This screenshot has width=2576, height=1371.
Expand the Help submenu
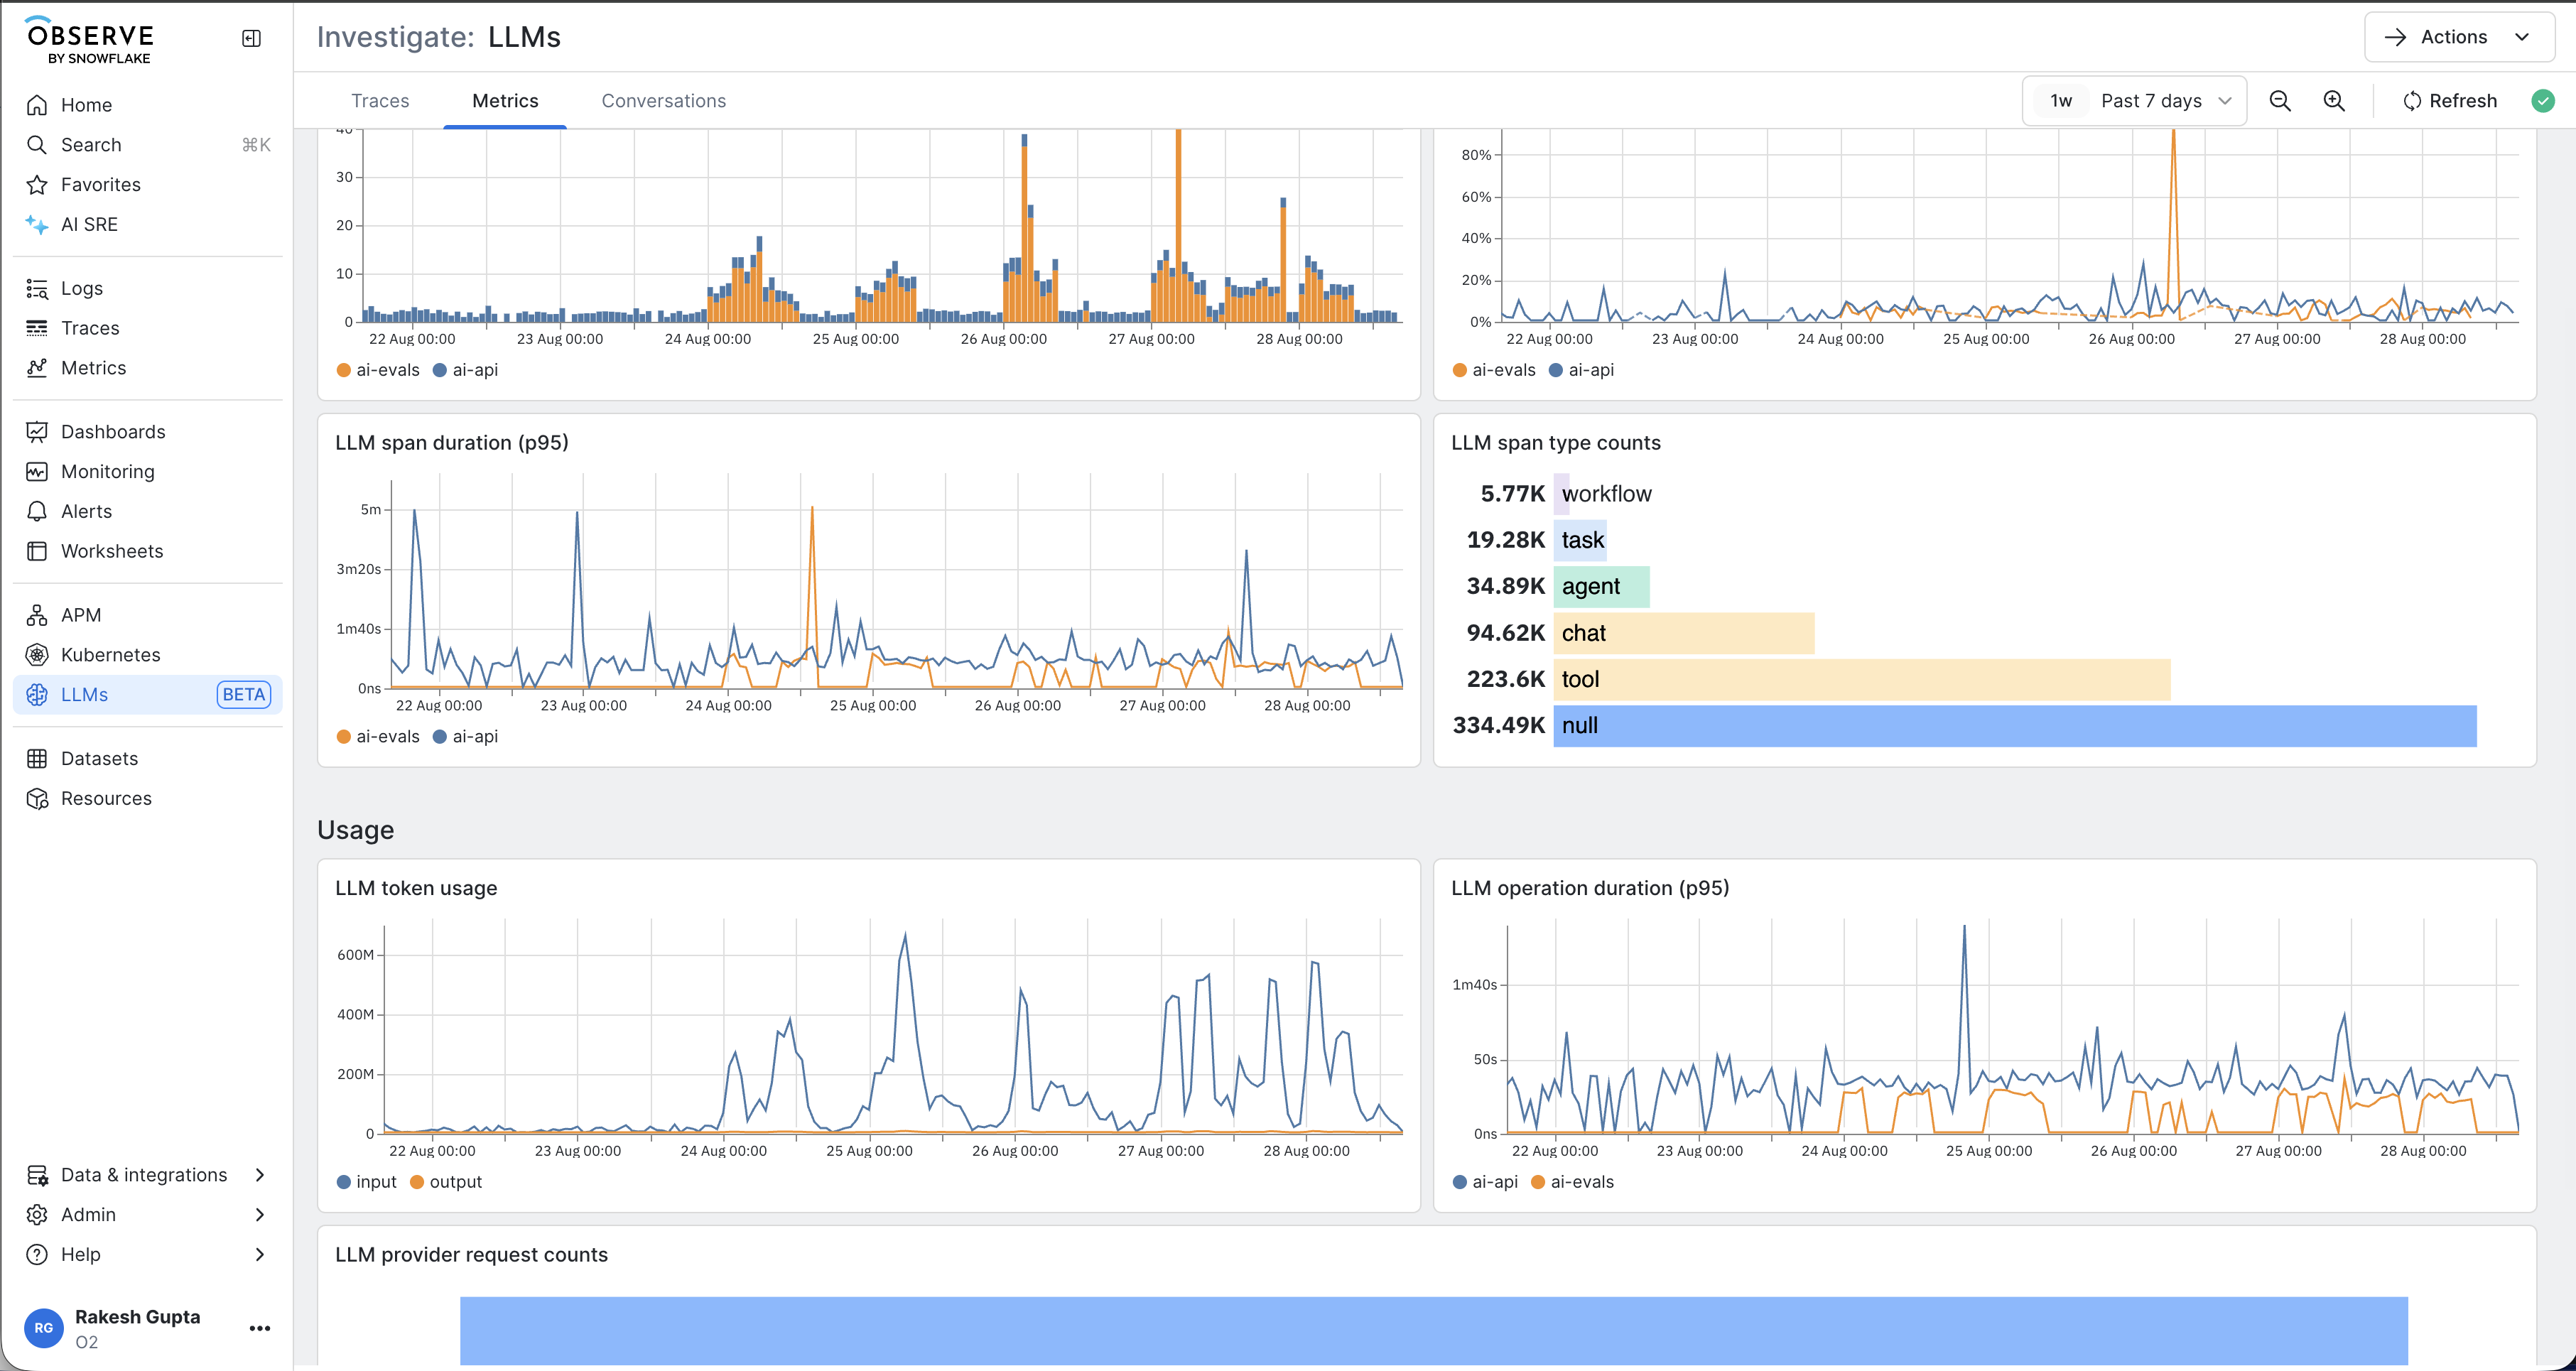[x=148, y=1255]
